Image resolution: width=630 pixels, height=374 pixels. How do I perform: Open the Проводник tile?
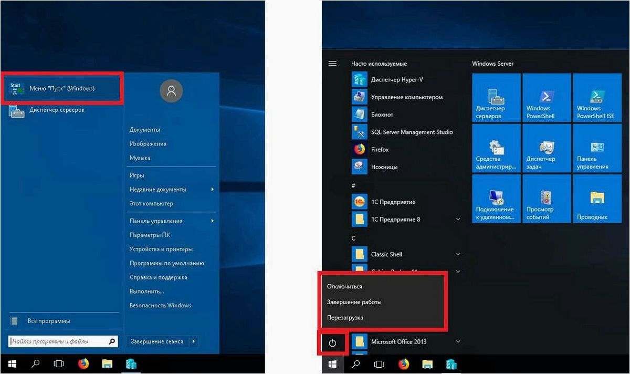click(597, 199)
